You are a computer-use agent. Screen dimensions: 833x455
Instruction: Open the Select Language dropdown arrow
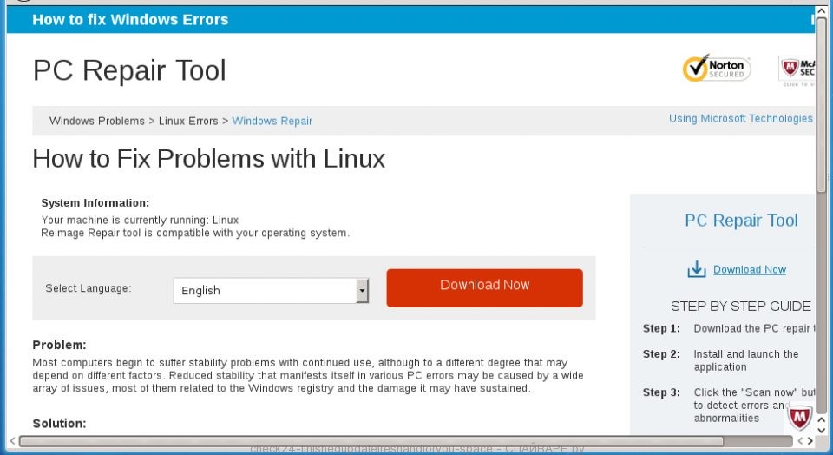363,290
